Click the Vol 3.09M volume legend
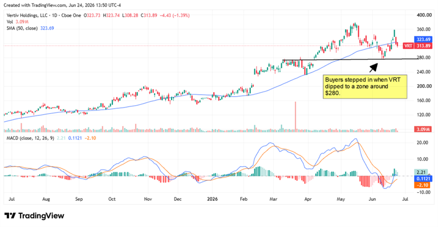Viewport: 438px width, 227px height. point(18,22)
